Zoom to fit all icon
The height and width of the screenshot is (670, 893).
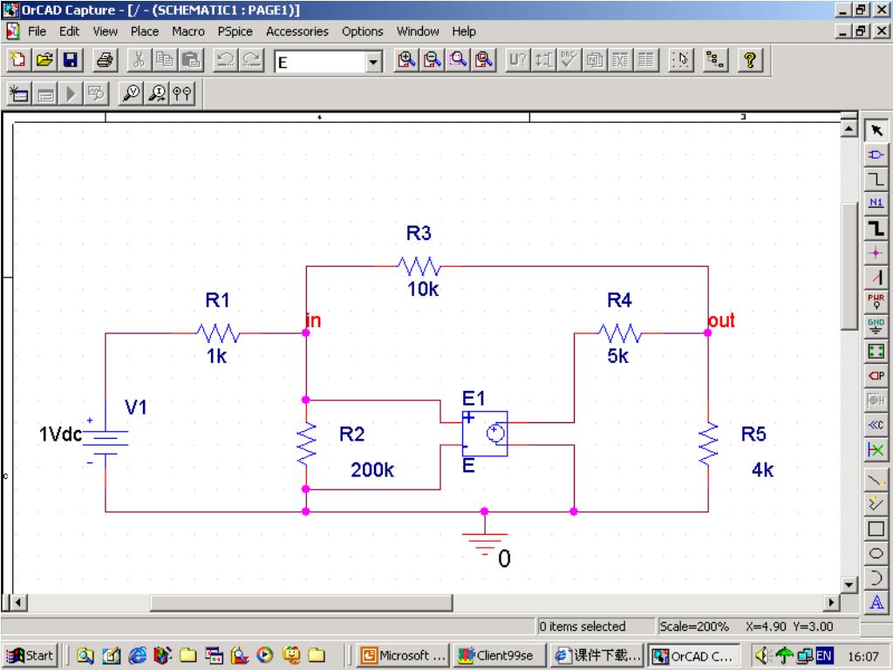point(483,60)
